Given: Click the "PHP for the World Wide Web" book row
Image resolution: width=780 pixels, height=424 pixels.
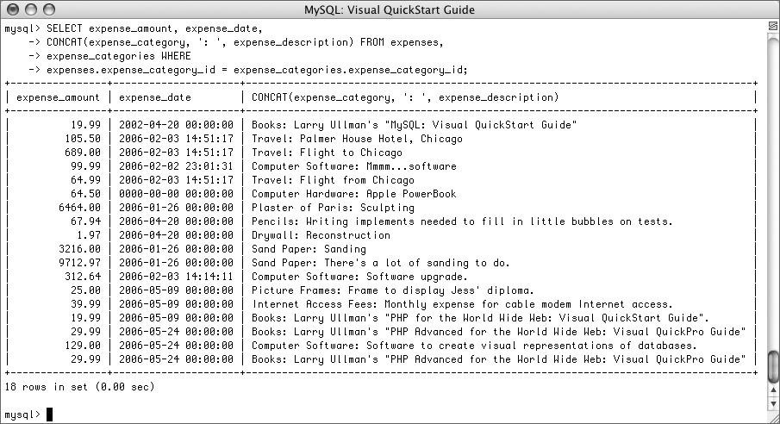Looking at the screenshot, I should [x=480, y=317].
